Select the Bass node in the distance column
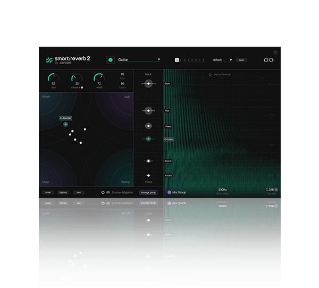 point(148,84)
